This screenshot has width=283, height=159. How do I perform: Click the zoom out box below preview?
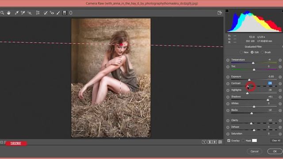click(2, 142)
